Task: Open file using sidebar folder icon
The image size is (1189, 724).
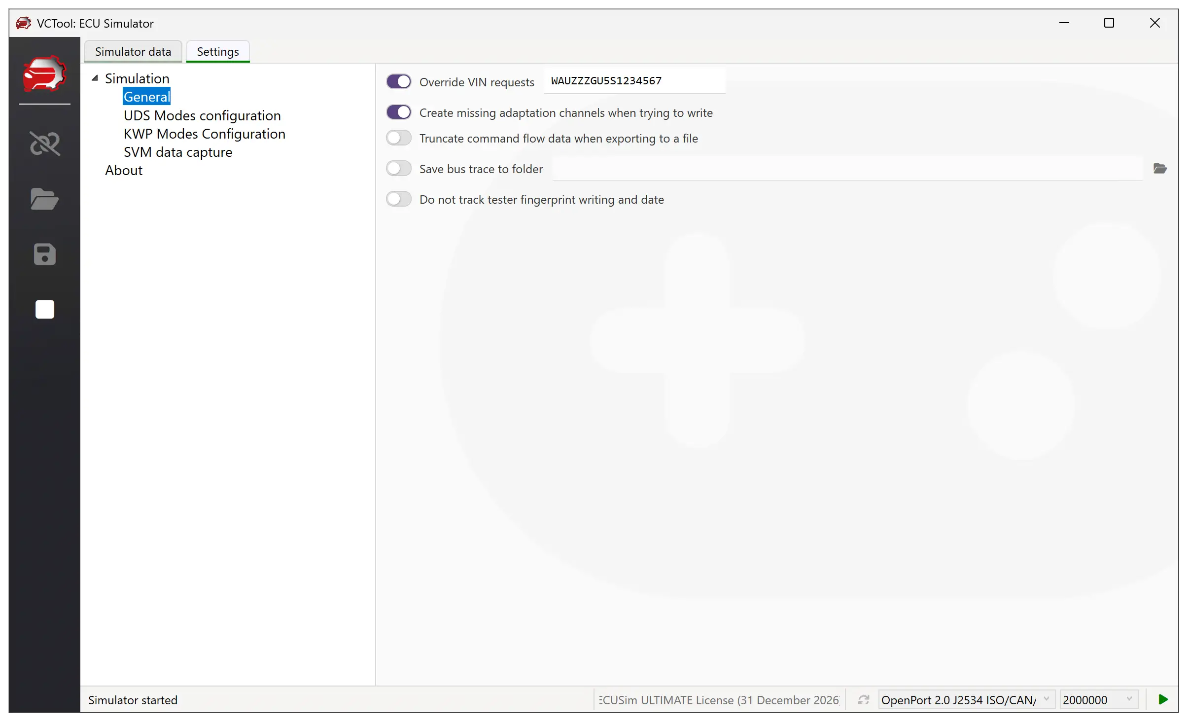Action: pos(44,199)
